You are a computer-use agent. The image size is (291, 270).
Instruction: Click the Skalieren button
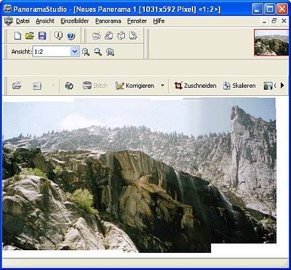(x=239, y=86)
